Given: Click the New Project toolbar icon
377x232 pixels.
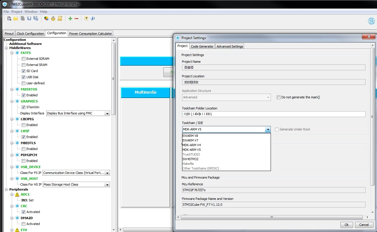Looking at the screenshot, I should point(9,19).
